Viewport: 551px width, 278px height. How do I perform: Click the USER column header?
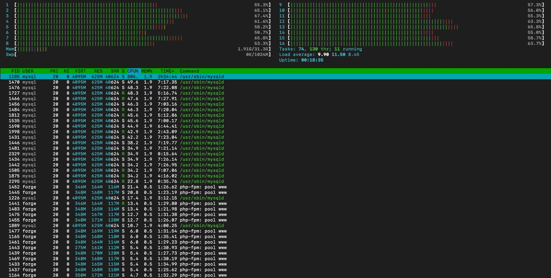coord(28,71)
